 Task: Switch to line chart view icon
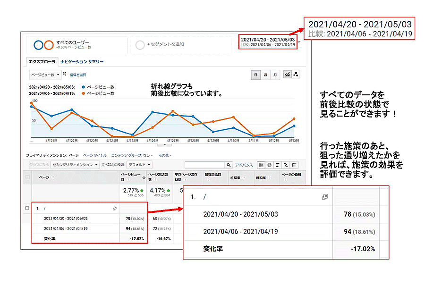point(287,75)
